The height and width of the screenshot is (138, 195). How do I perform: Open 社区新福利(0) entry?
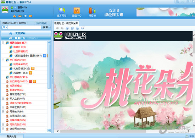point(21,51)
